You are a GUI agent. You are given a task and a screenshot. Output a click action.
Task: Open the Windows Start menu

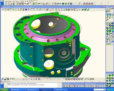tap(4, 89)
